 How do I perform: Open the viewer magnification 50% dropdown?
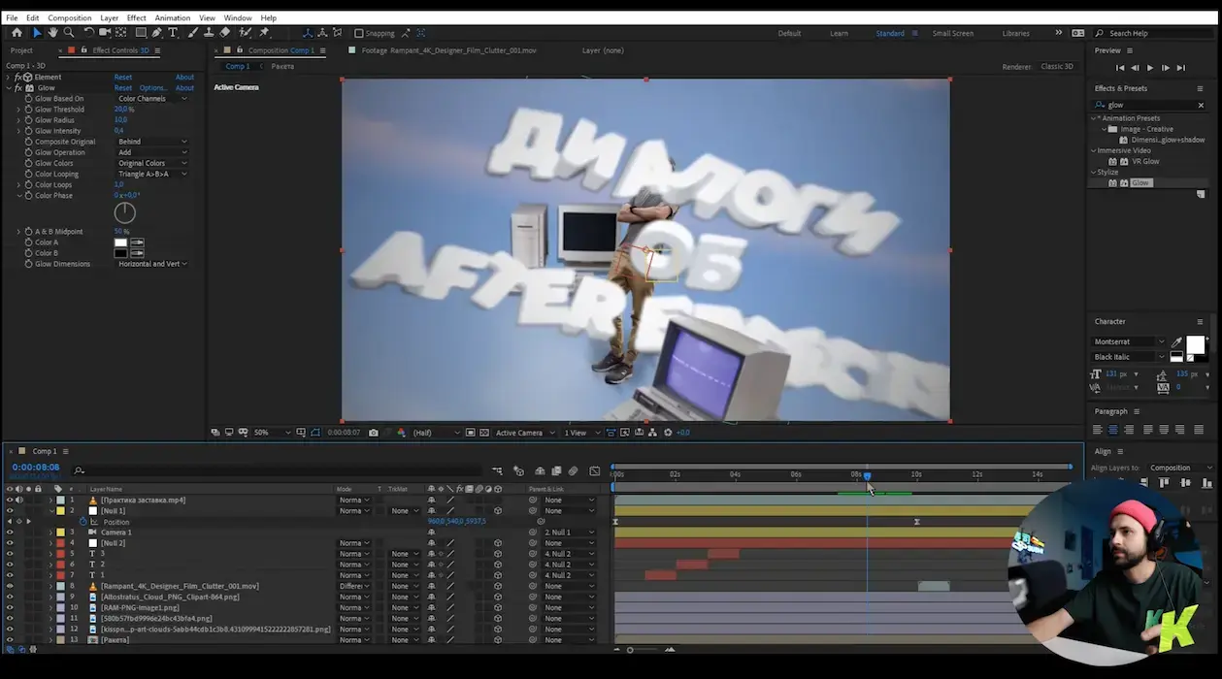(271, 433)
